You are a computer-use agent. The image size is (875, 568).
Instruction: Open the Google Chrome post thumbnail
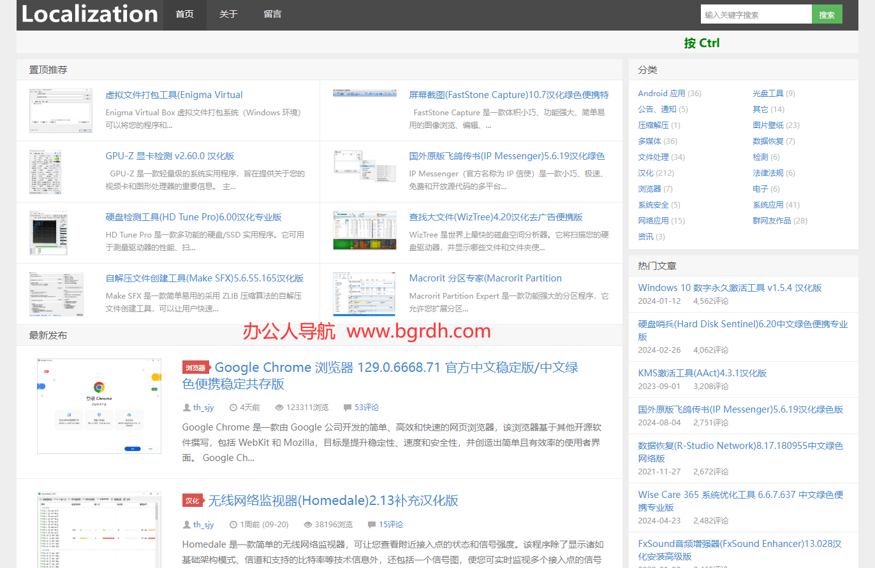point(99,406)
